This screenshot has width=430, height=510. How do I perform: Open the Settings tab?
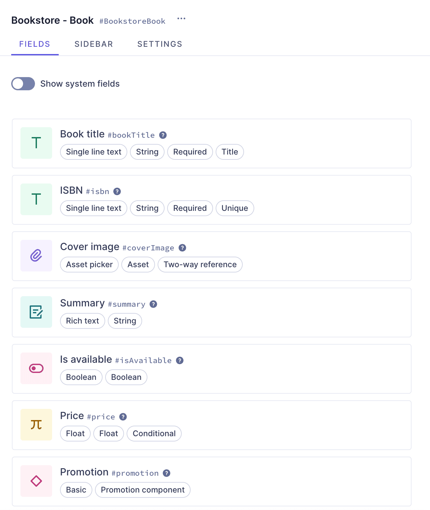pyautogui.click(x=160, y=44)
